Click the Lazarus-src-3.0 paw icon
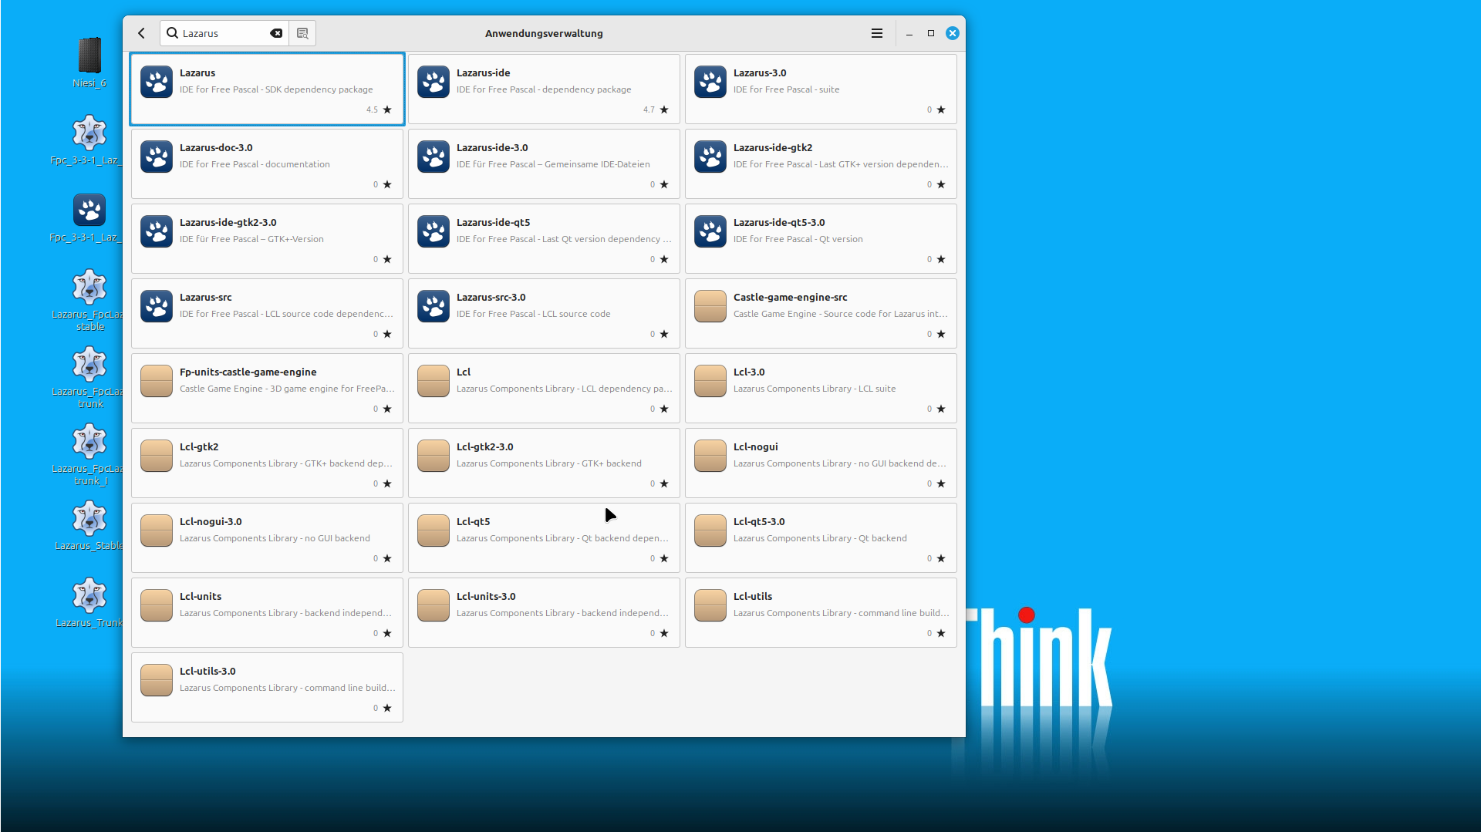The image size is (1481, 832). click(433, 306)
